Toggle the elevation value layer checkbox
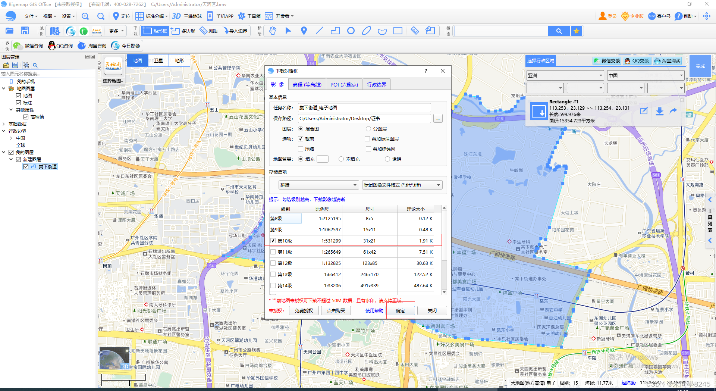This screenshot has height=391, width=716. (x=26, y=117)
